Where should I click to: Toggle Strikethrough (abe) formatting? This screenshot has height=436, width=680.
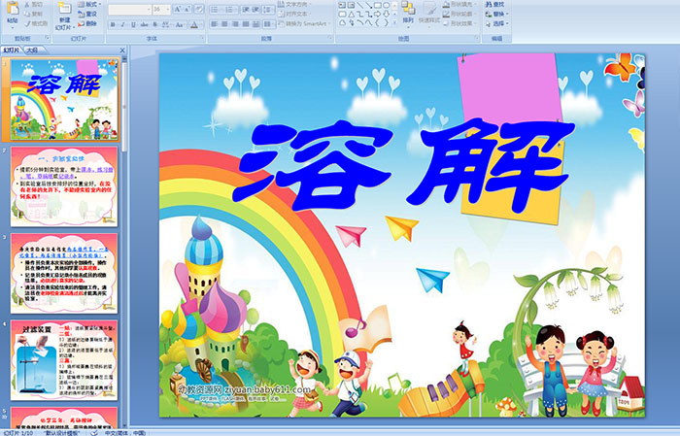pos(144,24)
